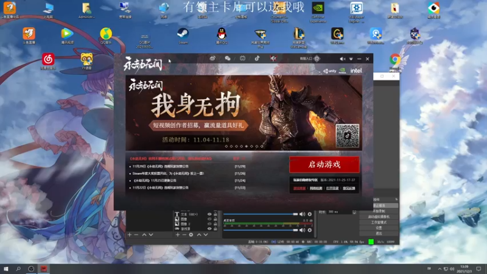Add a source with OBS sources plus icon
Image resolution: width=487 pixels, height=274 pixels.
coord(177,234)
